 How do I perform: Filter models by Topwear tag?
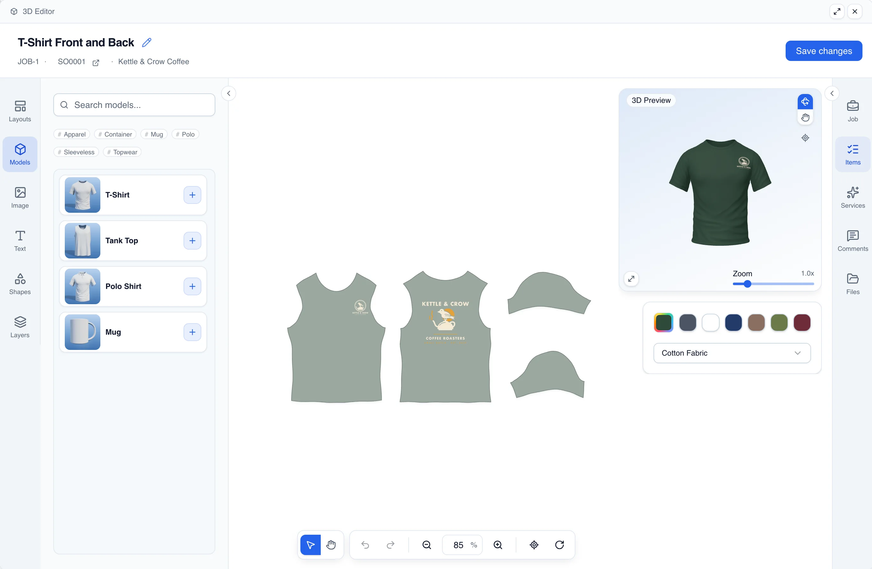click(x=122, y=152)
